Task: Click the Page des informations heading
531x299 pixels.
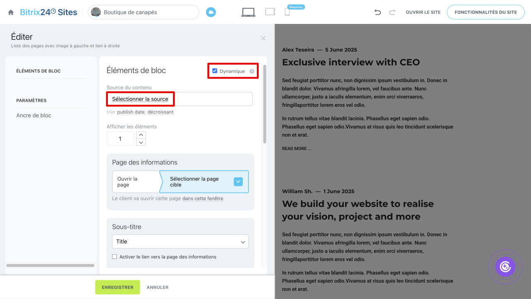Action: [x=145, y=162]
